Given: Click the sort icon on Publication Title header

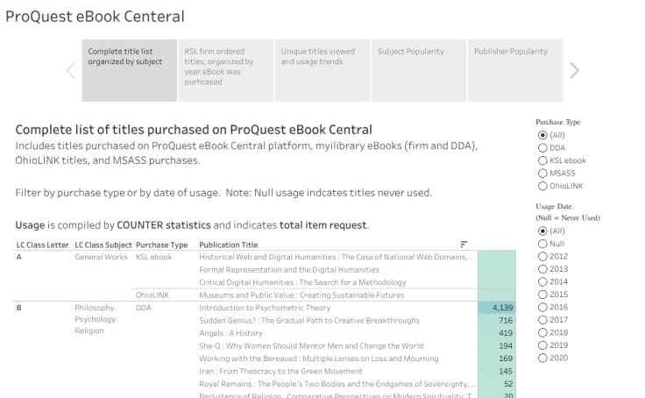Looking at the screenshot, I should click(464, 244).
